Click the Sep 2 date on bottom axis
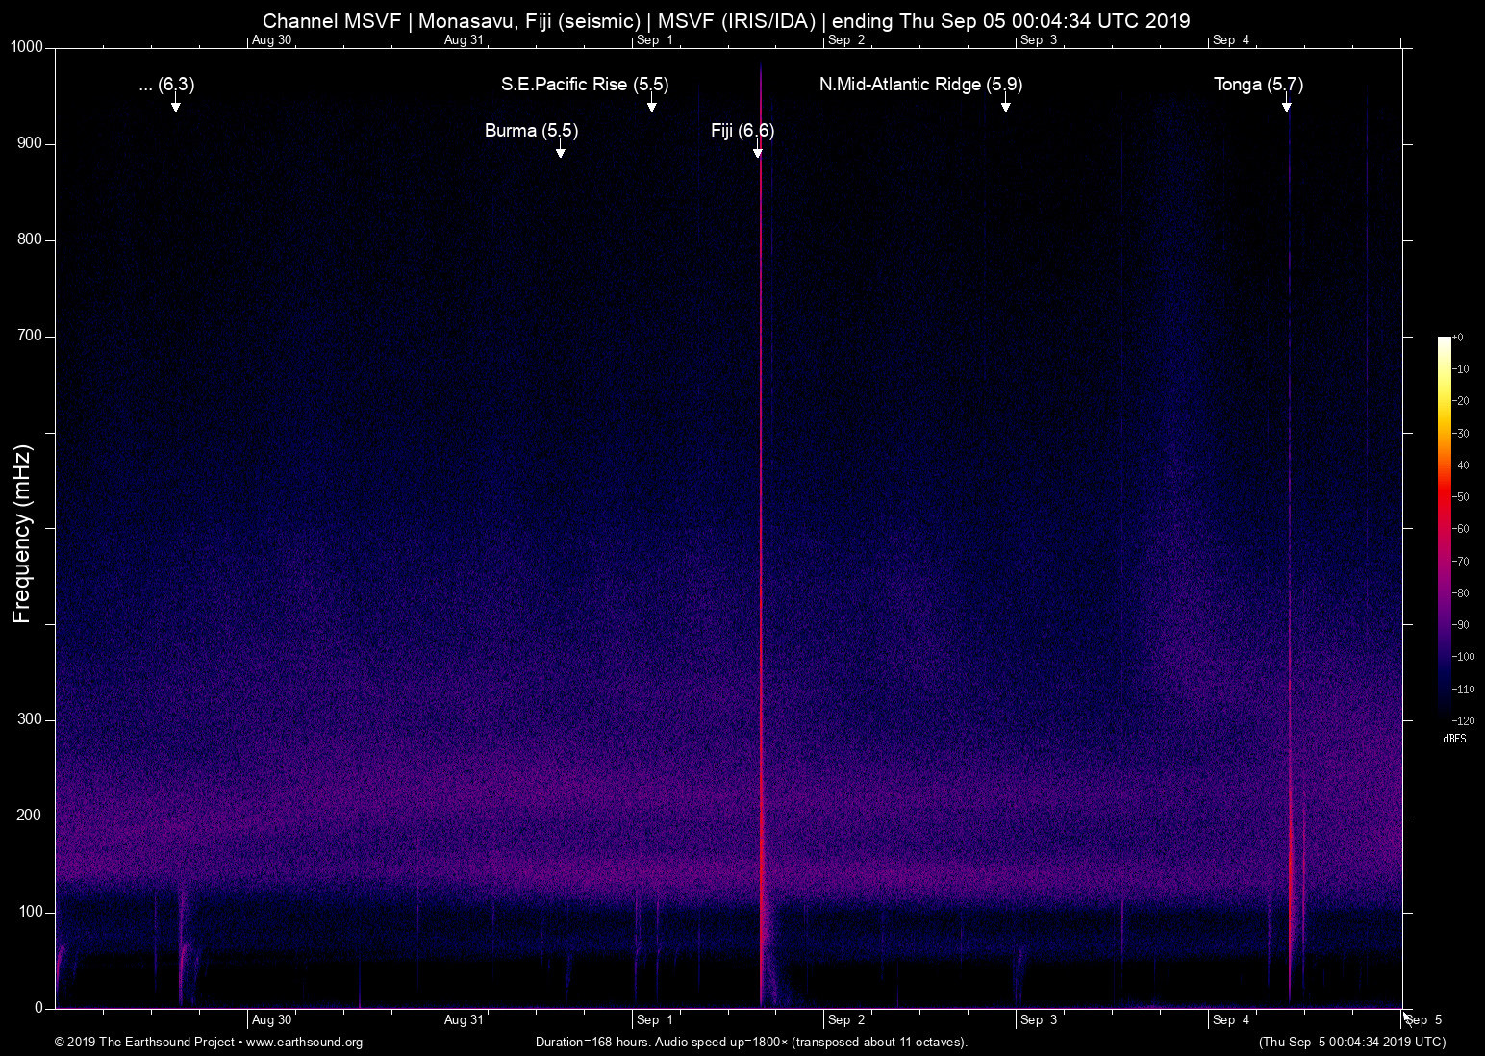 coord(846,1019)
